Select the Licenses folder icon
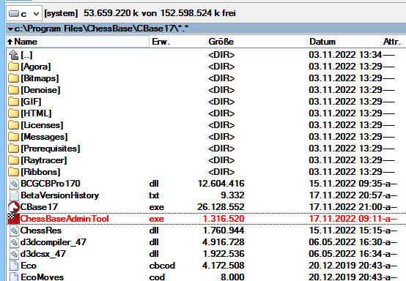 tap(13, 125)
